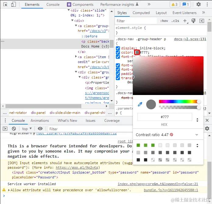The image size is (212, 204).
Task: Toggle the :hov element state panel
Action: tap(164, 21)
